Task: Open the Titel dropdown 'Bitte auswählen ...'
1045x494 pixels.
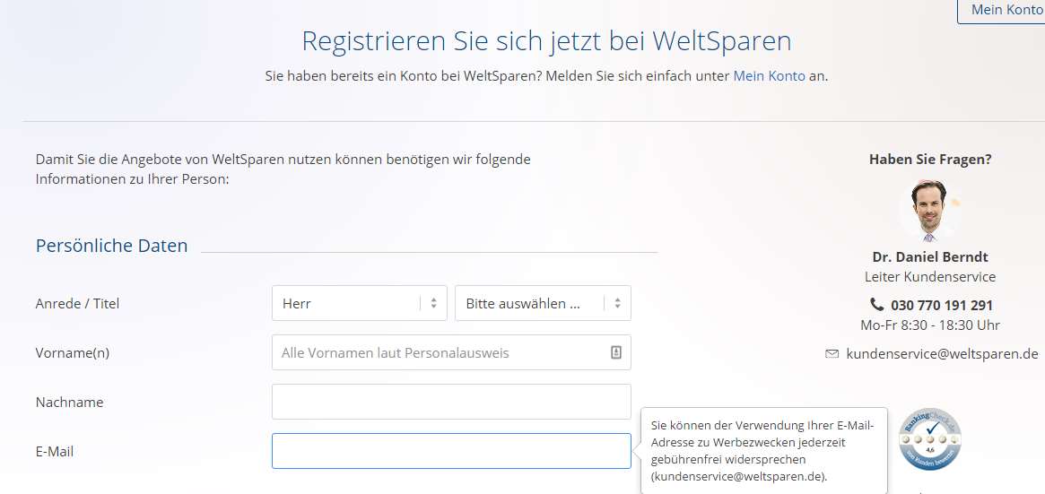Action: point(543,304)
